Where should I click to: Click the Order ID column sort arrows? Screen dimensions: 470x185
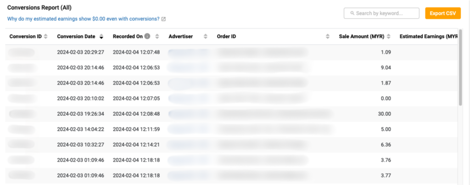click(328, 37)
